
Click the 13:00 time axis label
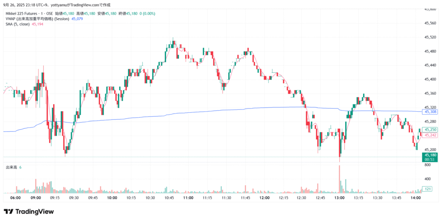pos(340,198)
